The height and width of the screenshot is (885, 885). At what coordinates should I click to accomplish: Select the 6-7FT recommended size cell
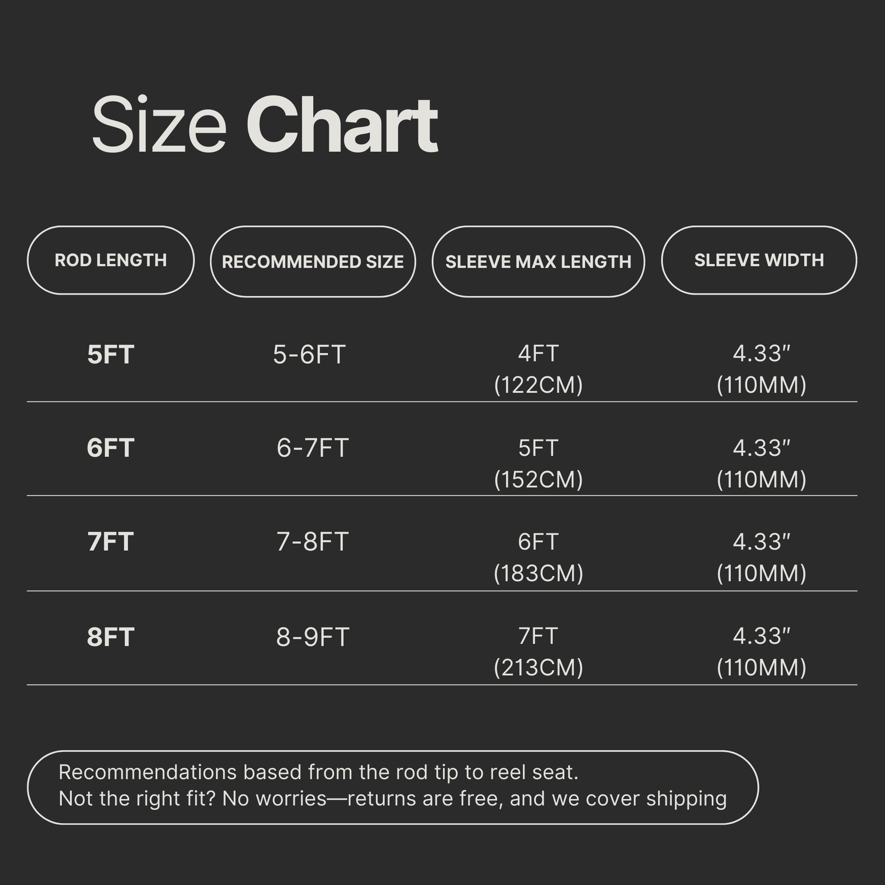tap(313, 448)
